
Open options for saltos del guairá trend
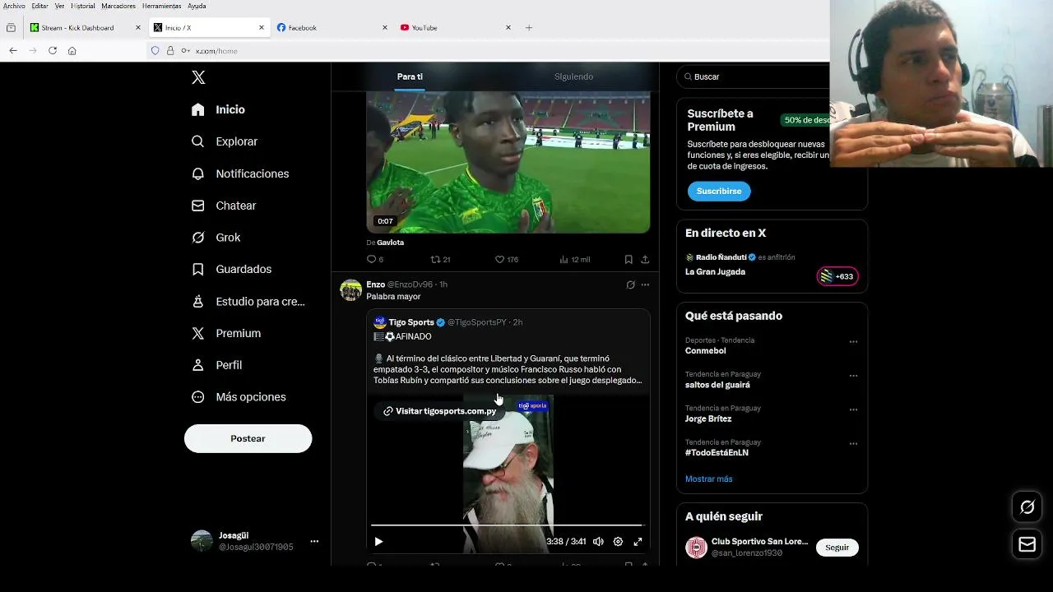(853, 376)
